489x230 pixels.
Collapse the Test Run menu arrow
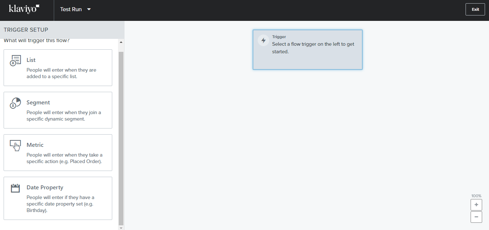tap(88, 10)
